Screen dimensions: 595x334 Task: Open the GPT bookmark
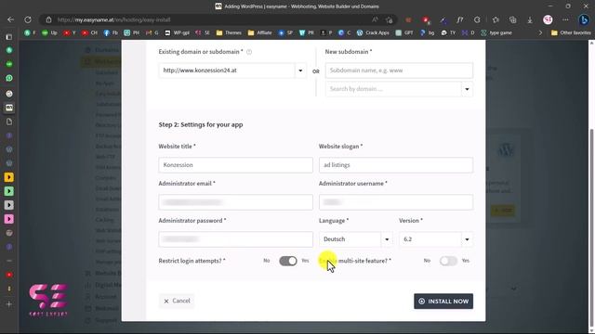[x=404, y=33]
